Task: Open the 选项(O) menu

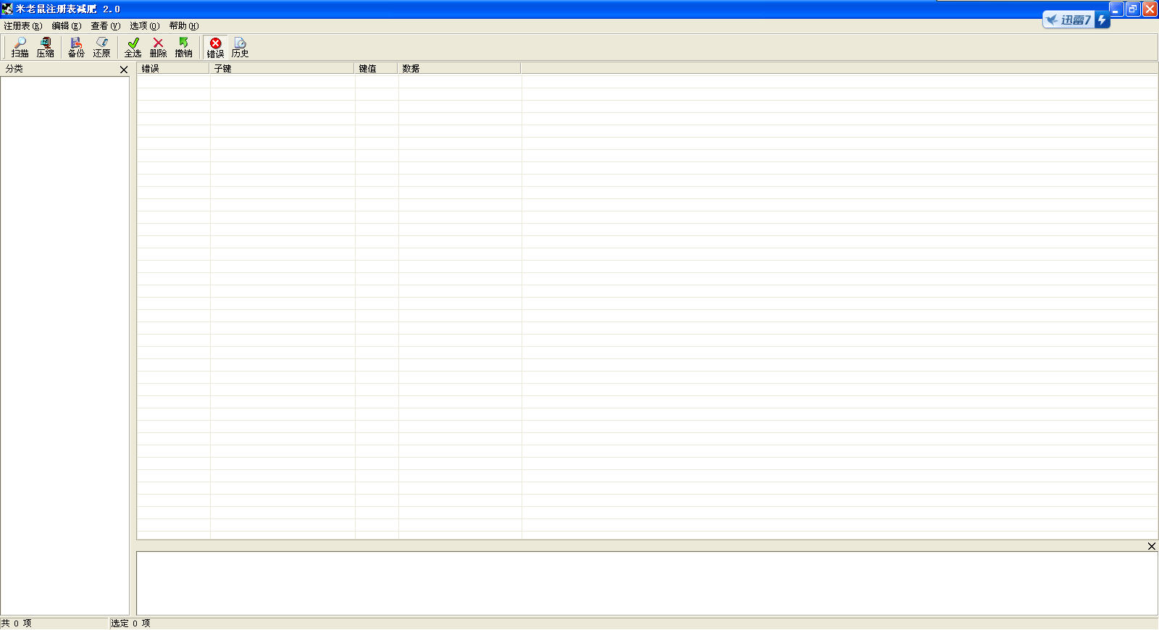Action: 145,26
